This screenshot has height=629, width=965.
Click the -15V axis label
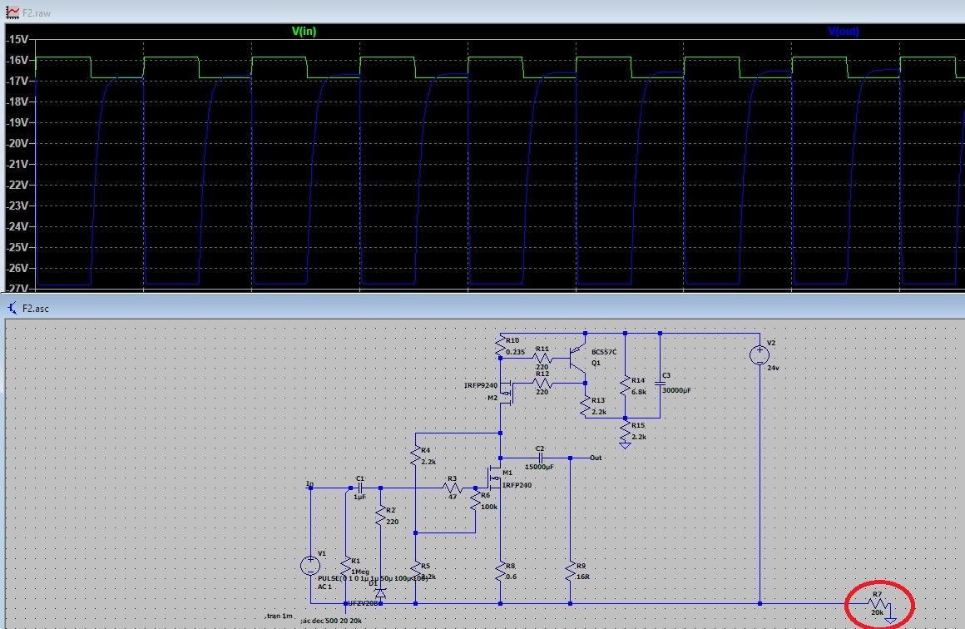point(17,39)
